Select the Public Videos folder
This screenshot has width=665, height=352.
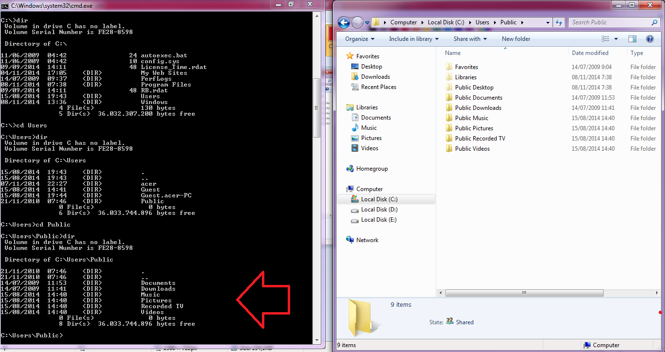472,149
